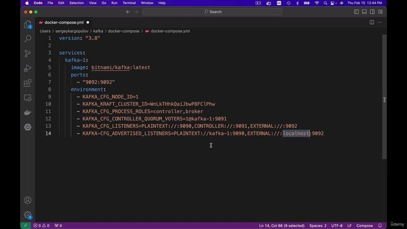Open the Extensions view
The height and width of the screenshot is (229, 407).
(27, 83)
